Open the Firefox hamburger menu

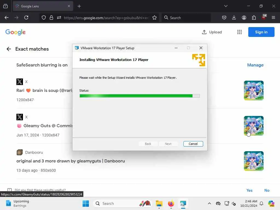pos(273,17)
